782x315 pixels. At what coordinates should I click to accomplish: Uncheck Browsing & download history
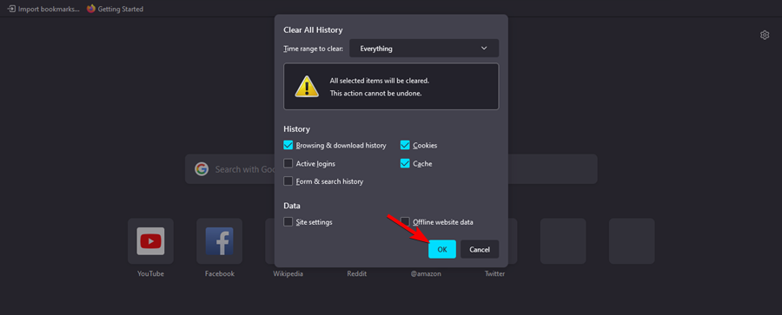coord(288,145)
